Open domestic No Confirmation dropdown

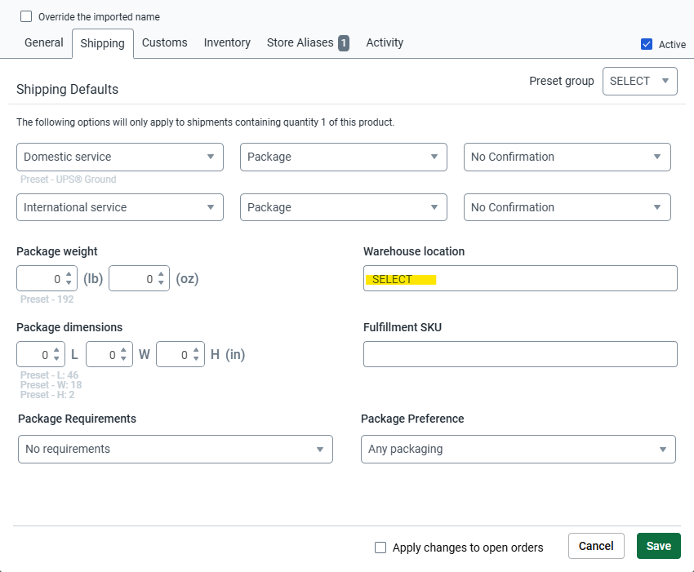coord(567,157)
